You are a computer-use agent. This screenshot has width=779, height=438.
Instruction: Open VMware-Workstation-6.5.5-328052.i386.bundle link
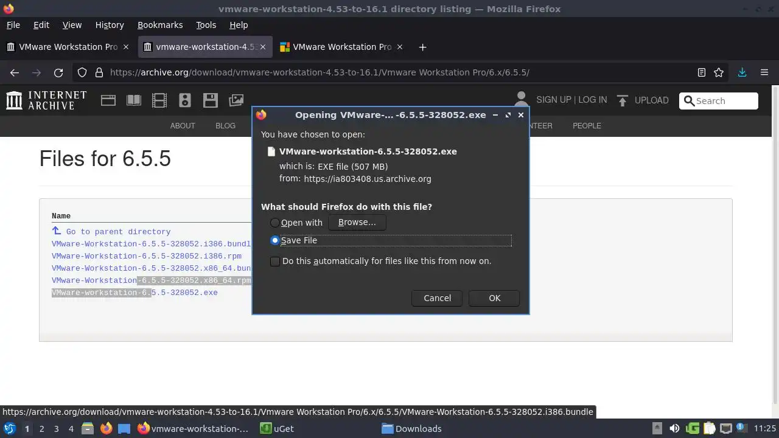(x=152, y=244)
